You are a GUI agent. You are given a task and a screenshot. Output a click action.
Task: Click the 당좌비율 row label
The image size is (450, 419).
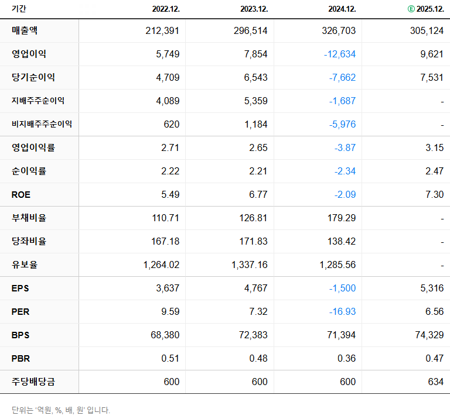click(x=29, y=241)
